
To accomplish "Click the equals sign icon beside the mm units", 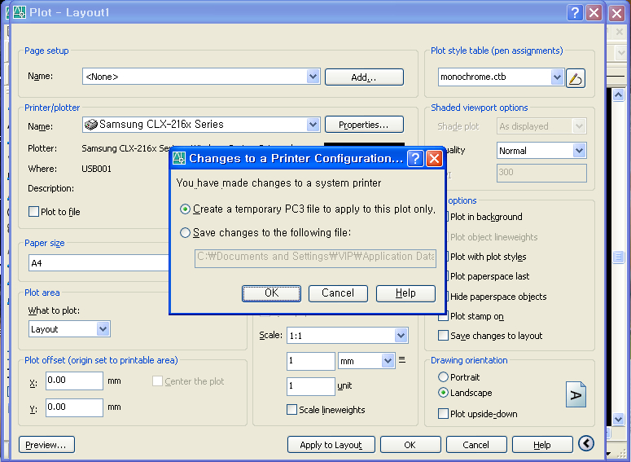I will click(401, 359).
